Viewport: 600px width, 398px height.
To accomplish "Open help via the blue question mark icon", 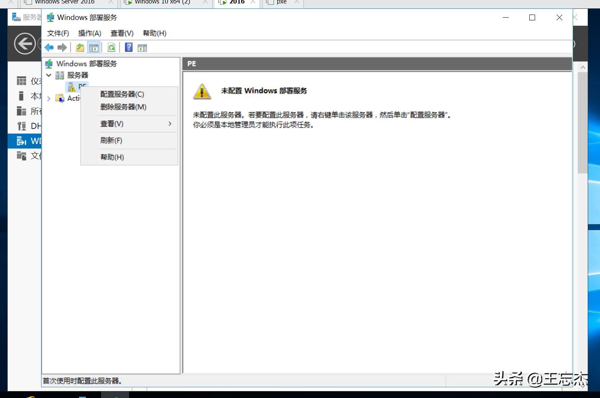I will tap(128, 47).
